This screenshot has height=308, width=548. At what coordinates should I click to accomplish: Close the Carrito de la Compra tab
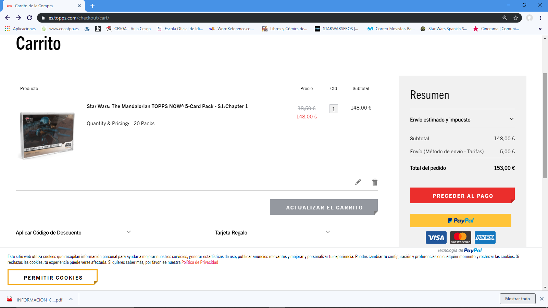(x=79, y=6)
